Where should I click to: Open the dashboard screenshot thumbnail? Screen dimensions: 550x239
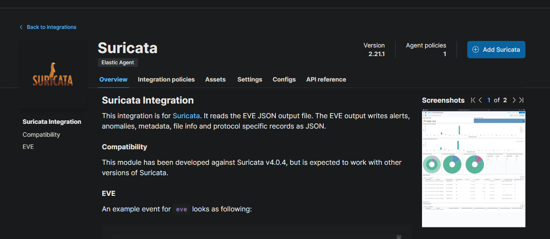pyautogui.click(x=473, y=168)
